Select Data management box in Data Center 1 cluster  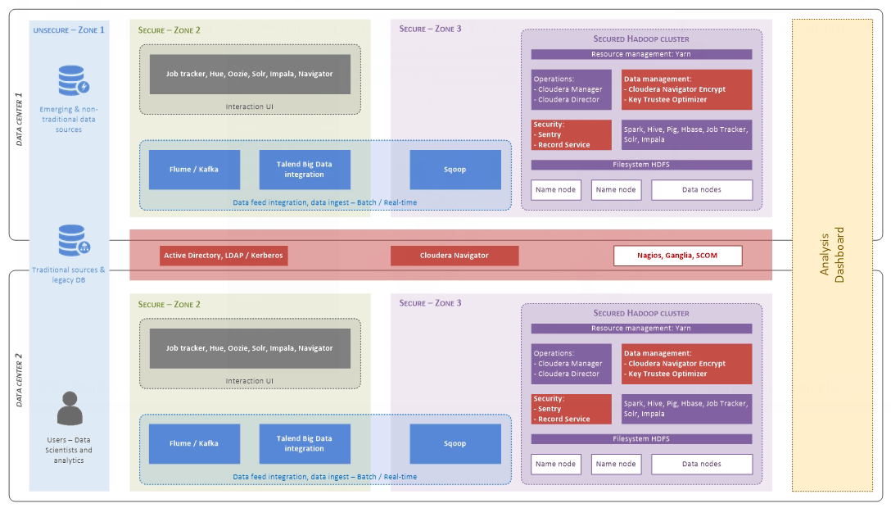pos(686,89)
